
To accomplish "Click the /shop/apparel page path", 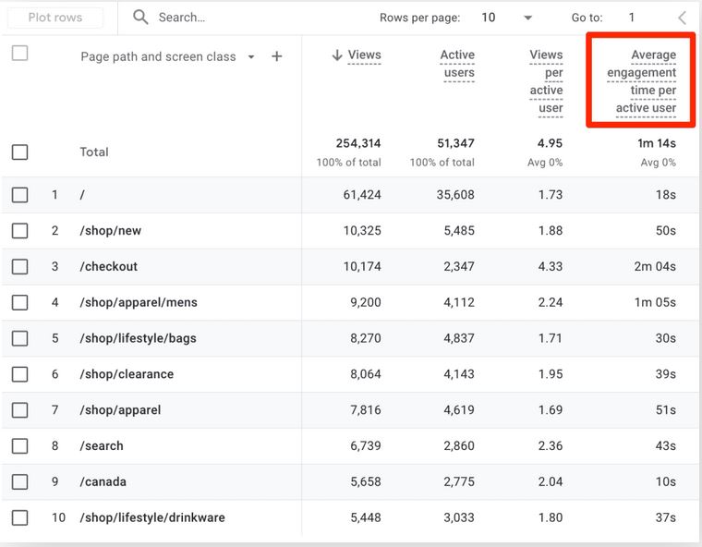I will 120,410.
